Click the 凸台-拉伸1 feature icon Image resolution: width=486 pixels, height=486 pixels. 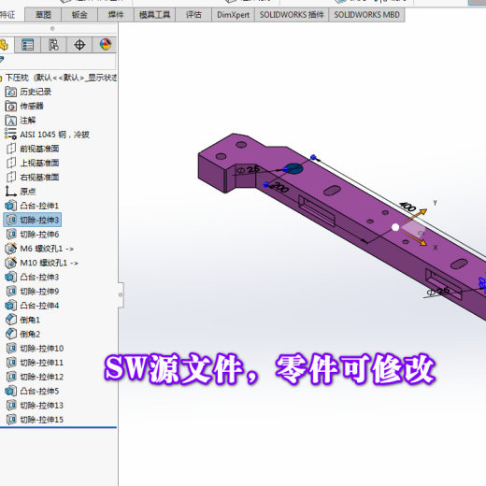[11, 206]
